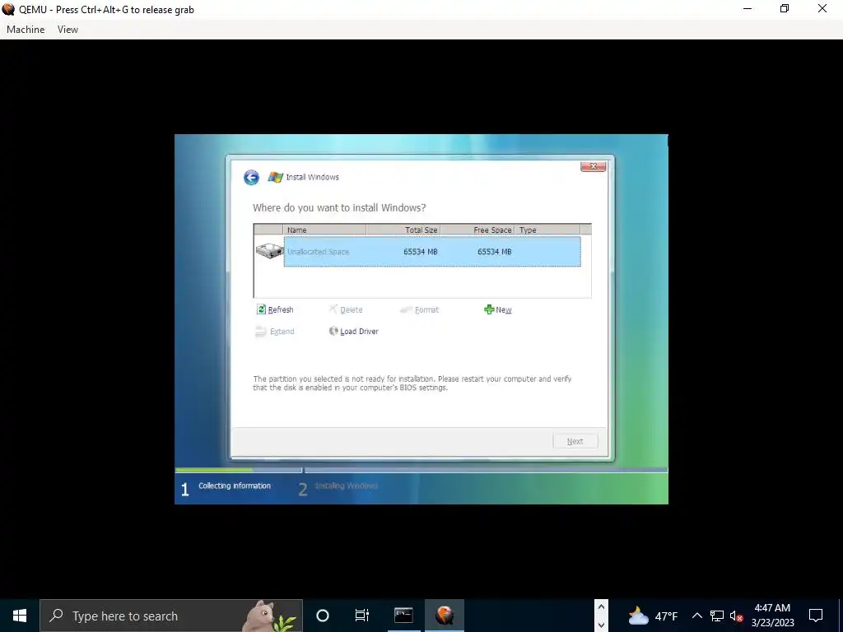Viewport: 843px width, 632px height.
Task: Open the muted volume tray icon
Action: (737, 616)
